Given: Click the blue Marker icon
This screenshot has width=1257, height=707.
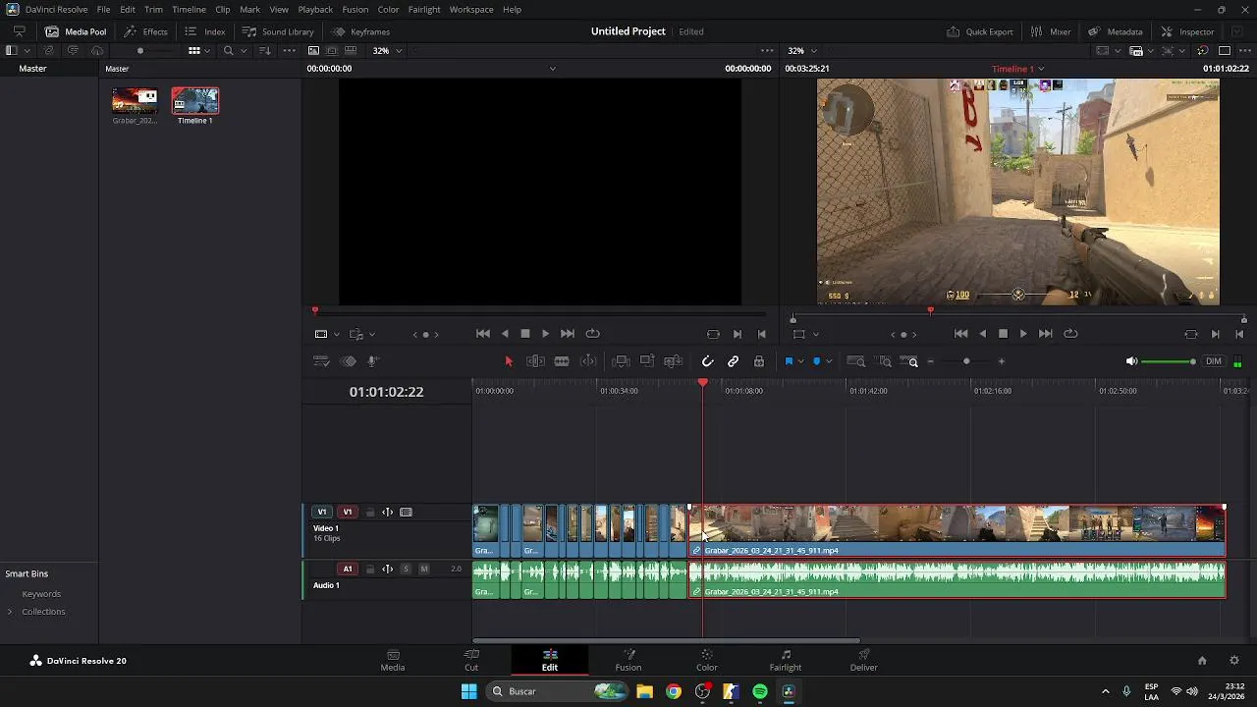Looking at the screenshot, I should coord(816,361).
